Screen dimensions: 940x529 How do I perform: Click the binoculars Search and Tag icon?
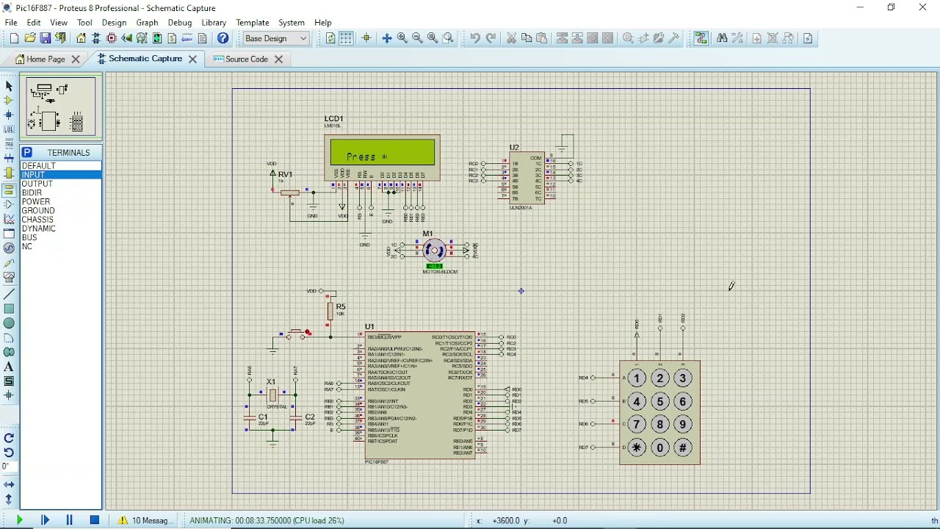pos(722,38)
